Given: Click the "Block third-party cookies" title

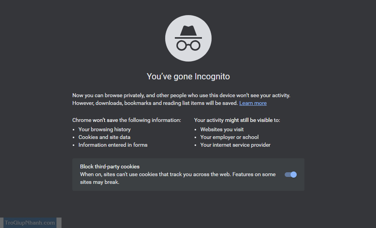Looking at the screenshot, I should pyautogui.click(x=109, y=166).
